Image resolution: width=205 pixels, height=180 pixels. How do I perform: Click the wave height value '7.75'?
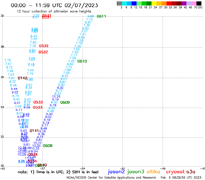click(7, 60)
